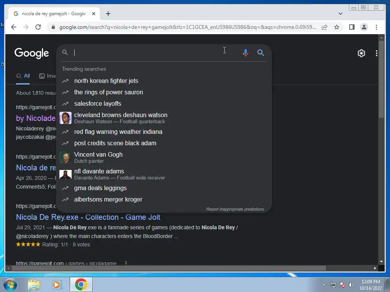Choose suggestion Vincent van Gogh
This screenshot has height=292, width=390.
164,157
